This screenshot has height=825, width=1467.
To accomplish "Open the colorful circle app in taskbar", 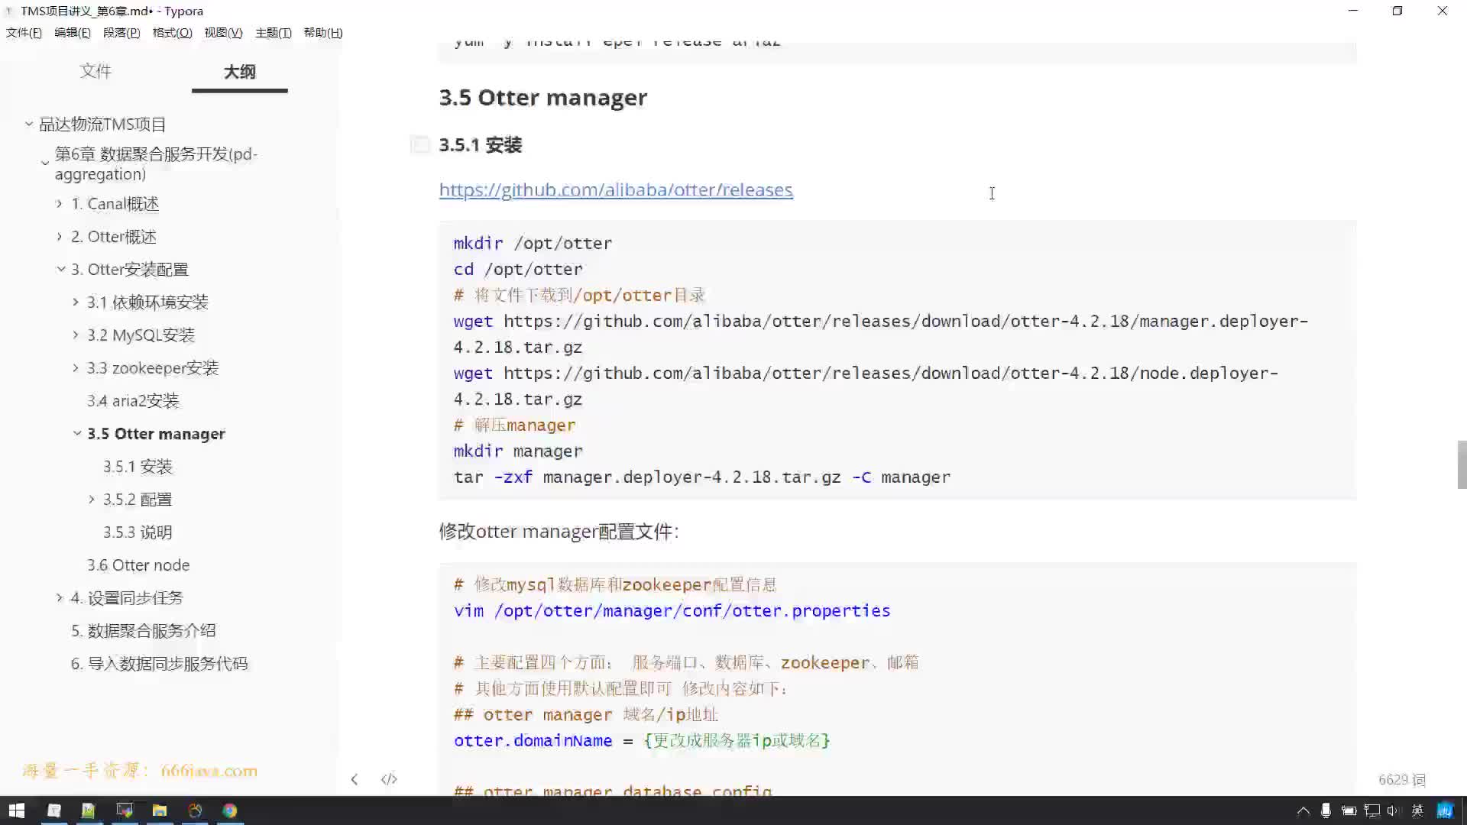I will point(195,810).
